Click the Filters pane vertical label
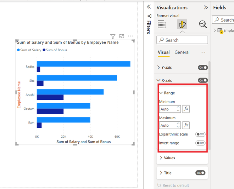The height and width of the screenshot is (189, 234). click(149, 27)
